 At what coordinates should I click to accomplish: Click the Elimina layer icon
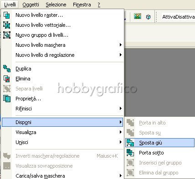tap(7, 79)
